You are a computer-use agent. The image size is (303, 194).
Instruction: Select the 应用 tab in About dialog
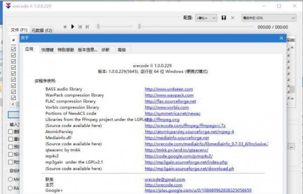[29, 49]
